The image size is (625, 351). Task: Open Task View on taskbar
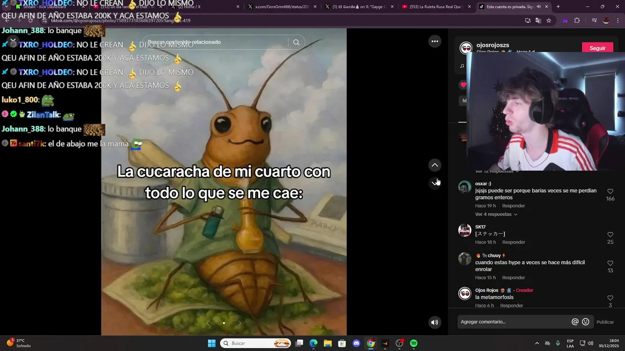(x=299, y=343)
